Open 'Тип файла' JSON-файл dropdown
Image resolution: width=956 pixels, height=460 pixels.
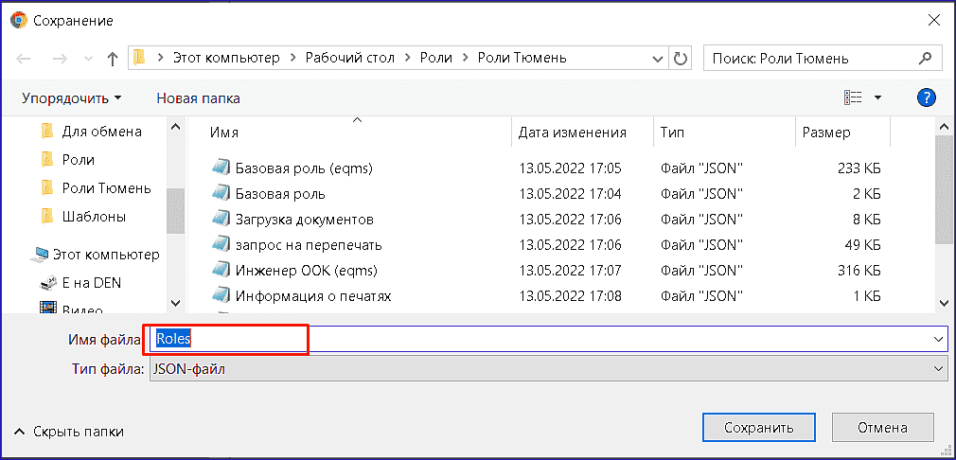pyautogui.click(x=548, y=368)
